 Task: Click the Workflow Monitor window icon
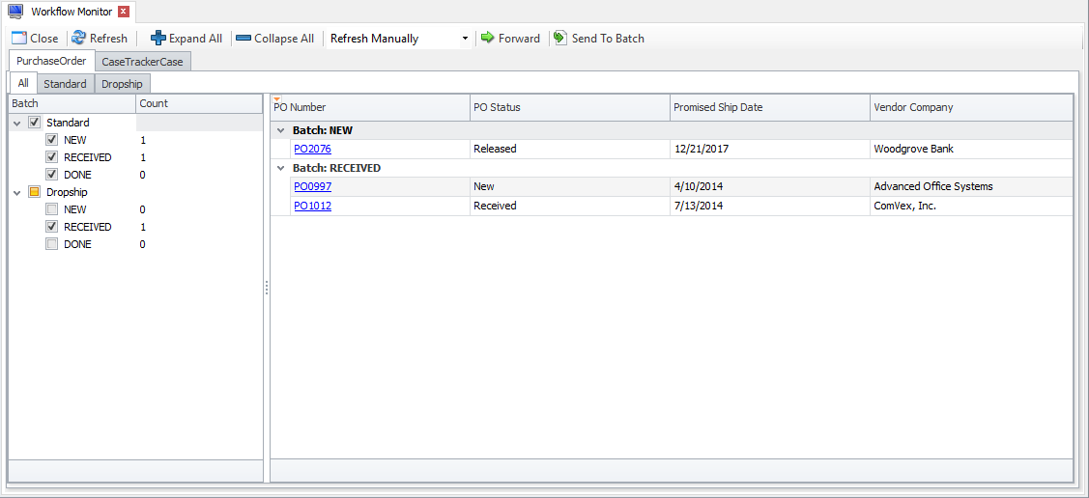pyautogui.click(x=15, y=12)
